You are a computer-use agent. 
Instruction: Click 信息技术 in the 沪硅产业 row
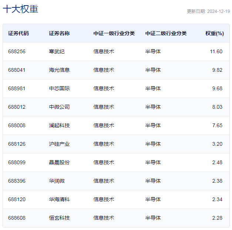(x=104, y=144)
